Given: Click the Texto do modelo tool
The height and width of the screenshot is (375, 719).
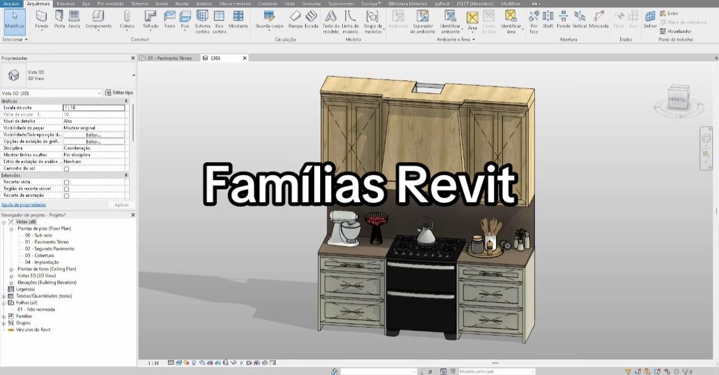Looking at the screenshot, I should pos(331,22).
